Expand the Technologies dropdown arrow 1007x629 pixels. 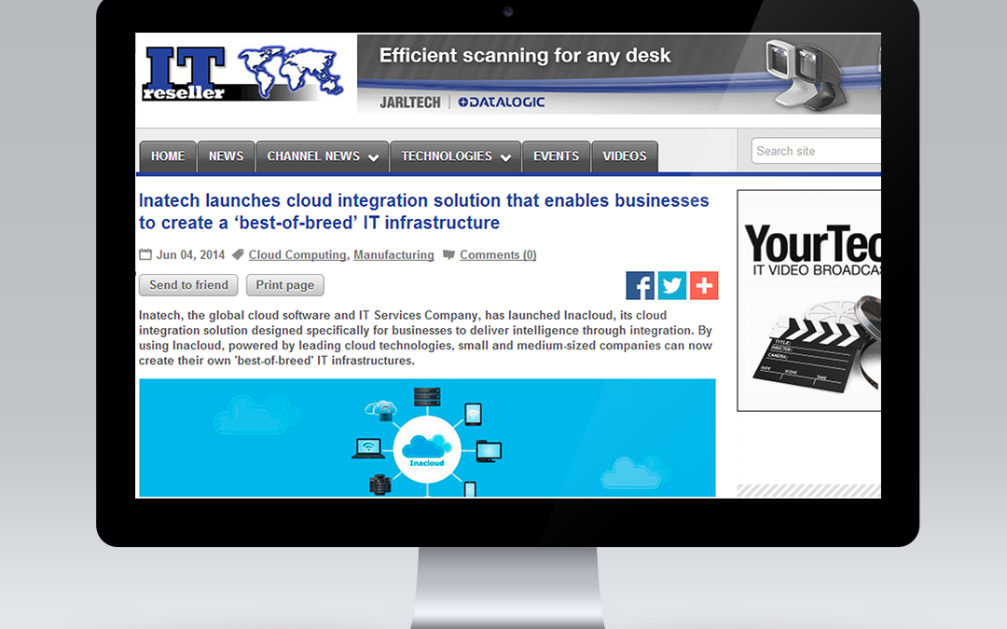click(x=505, y=157)
